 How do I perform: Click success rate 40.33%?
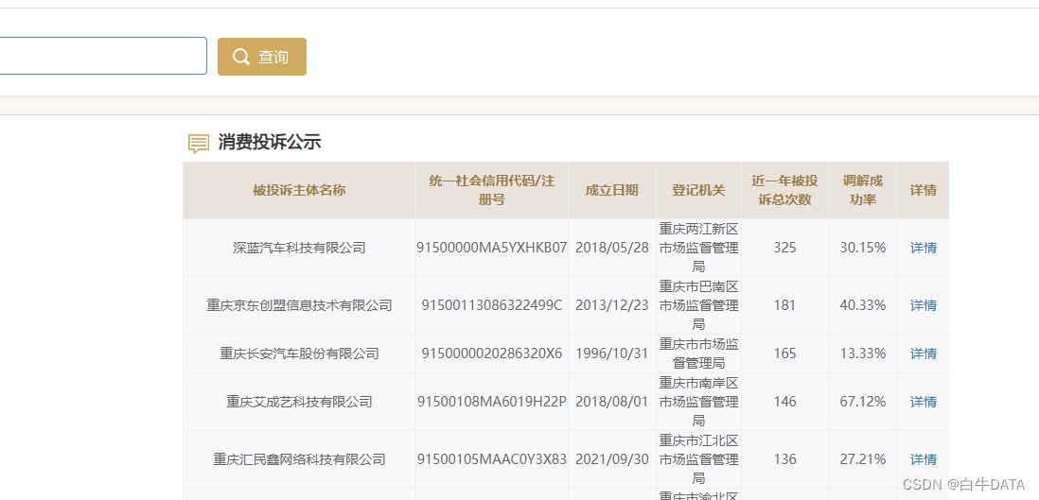coord(863,305)
